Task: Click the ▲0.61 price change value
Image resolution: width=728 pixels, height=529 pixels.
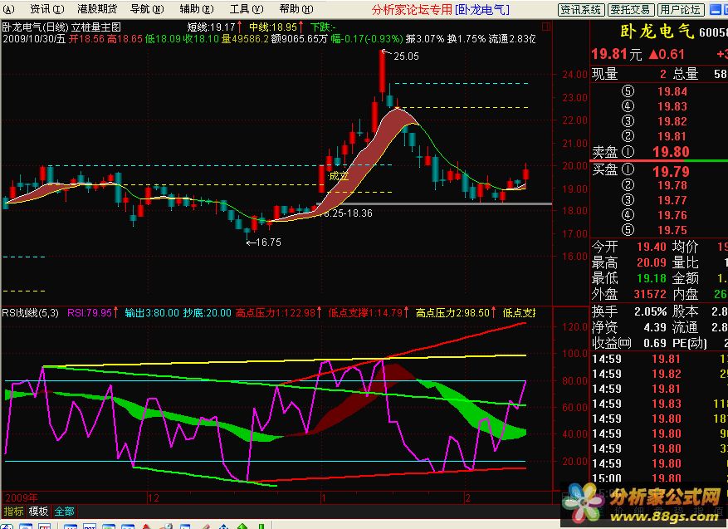Action: click(667, 54)
